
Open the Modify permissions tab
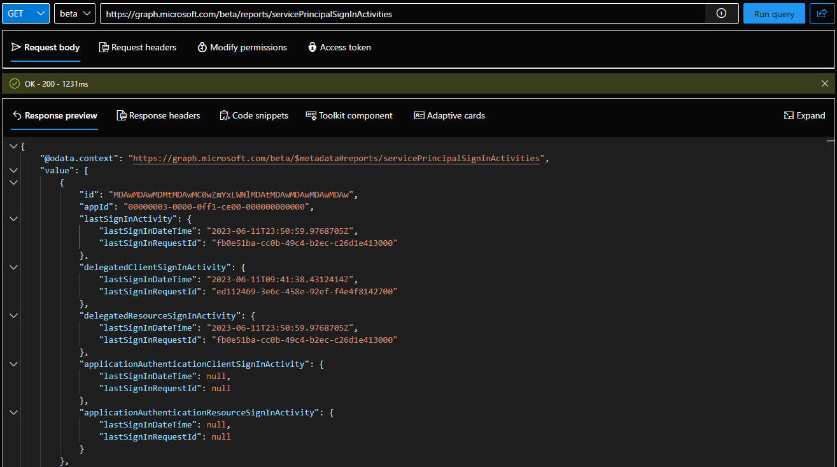[x=242, y=47]
